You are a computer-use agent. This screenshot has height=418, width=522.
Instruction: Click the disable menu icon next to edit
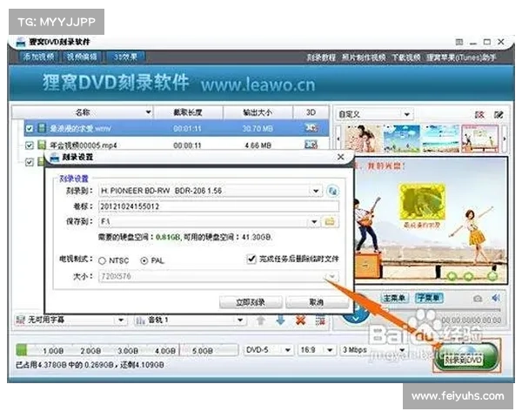tap(479, 115)
